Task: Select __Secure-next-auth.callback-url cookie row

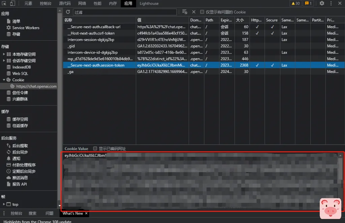Action: tap(204, 27)
